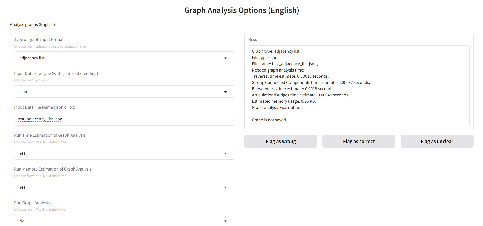The width and height of the screenshot is (483, 226).
Task: Click the arrow icon in the Run Graph Analysis dropdown
Action: coord(225,221)
